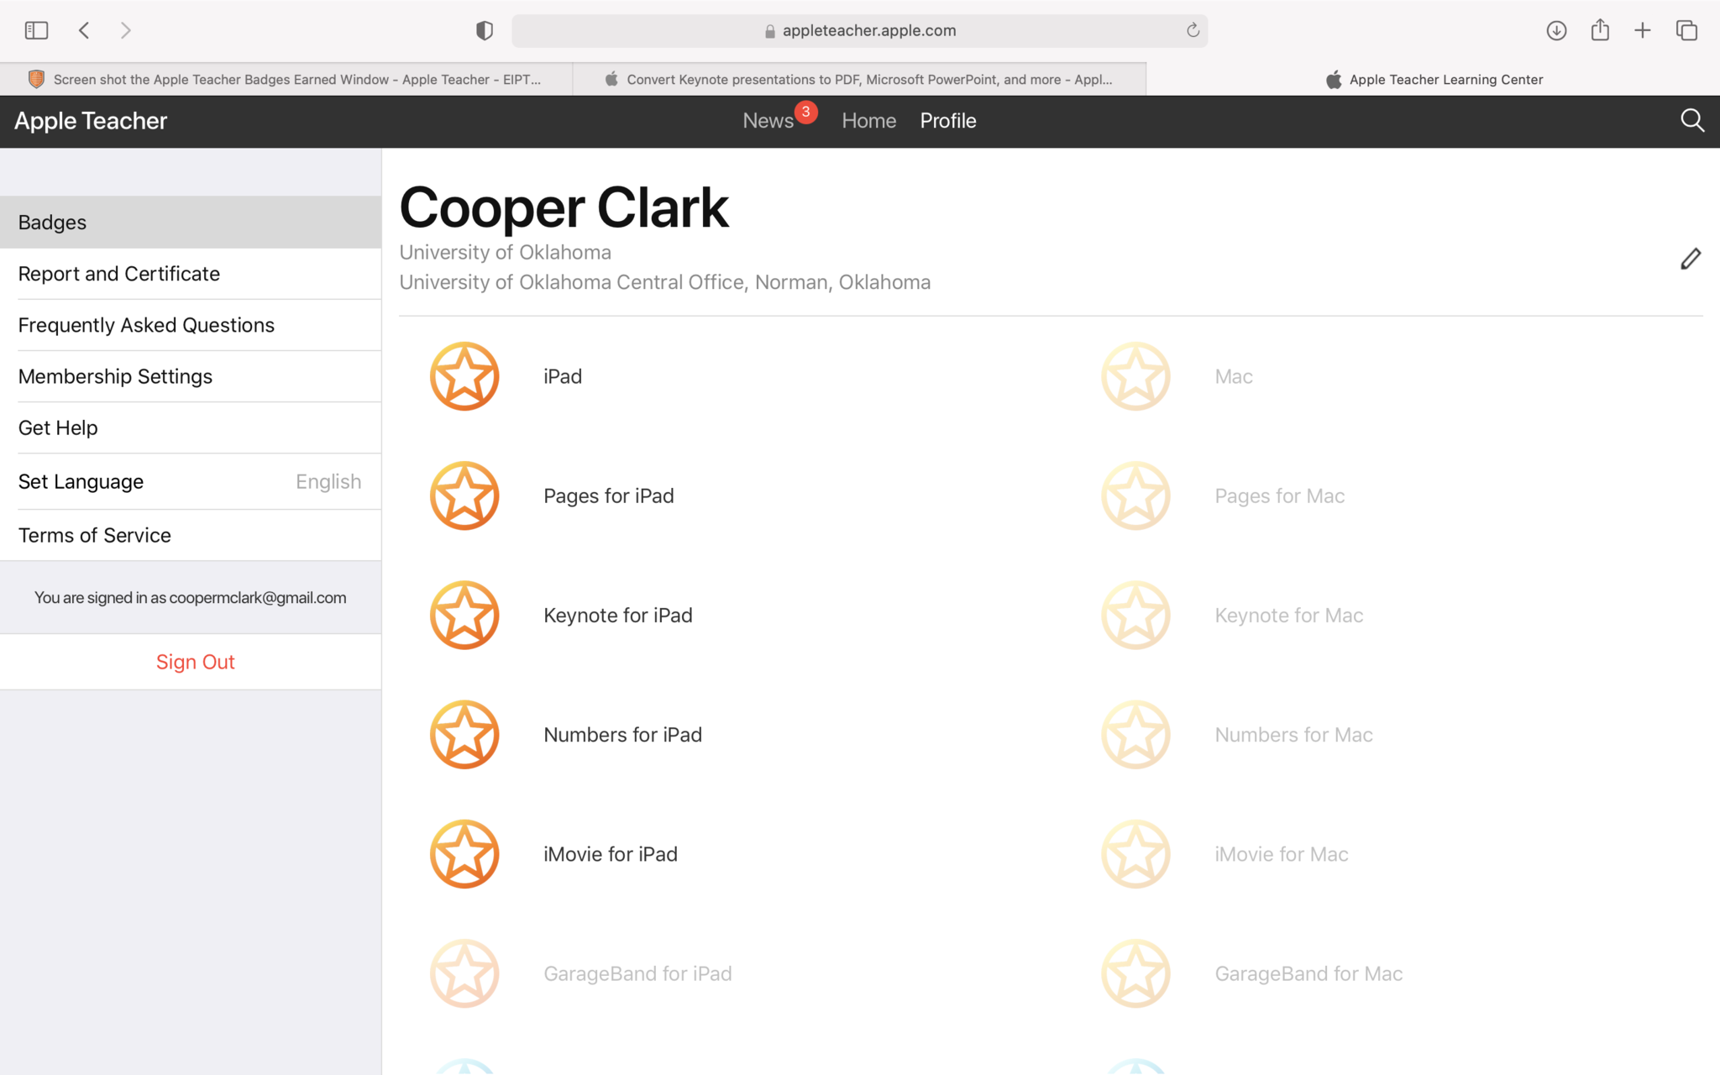Go back with the left arrow
This screenshot has width=1720, height=1075.
84,31
